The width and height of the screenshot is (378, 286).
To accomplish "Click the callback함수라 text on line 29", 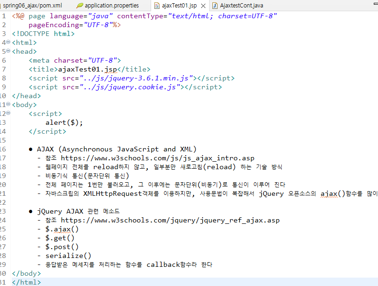I will [x=172, y=265].
